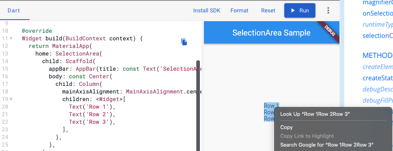
Task: Click line number 24 in the gutter
Action: pos(5,137)
